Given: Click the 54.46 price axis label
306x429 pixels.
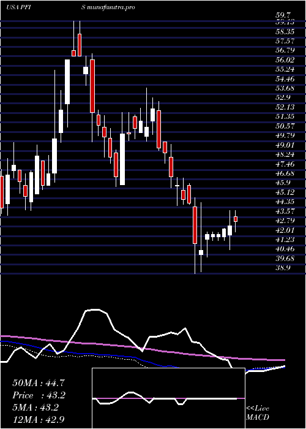Looking at the screenshot, I should pos(284,79).
